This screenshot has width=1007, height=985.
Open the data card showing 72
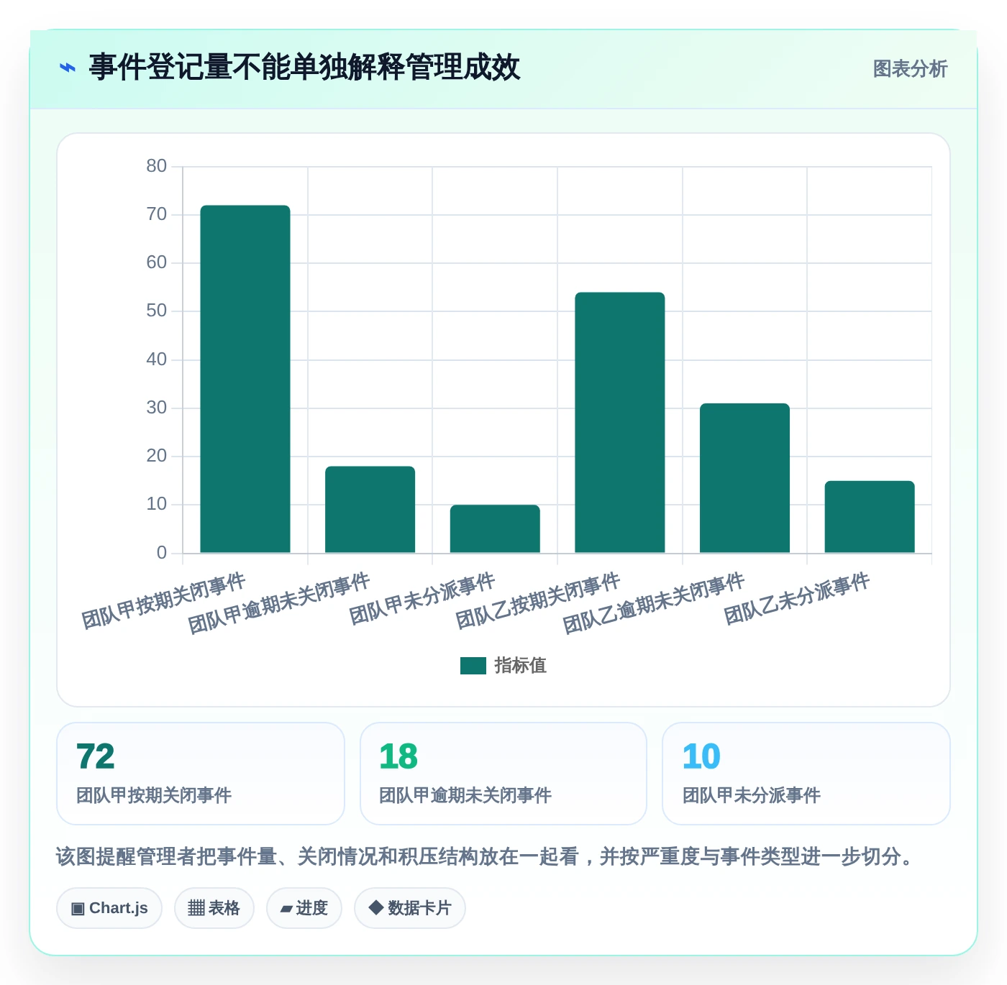(x=201, y=774)
